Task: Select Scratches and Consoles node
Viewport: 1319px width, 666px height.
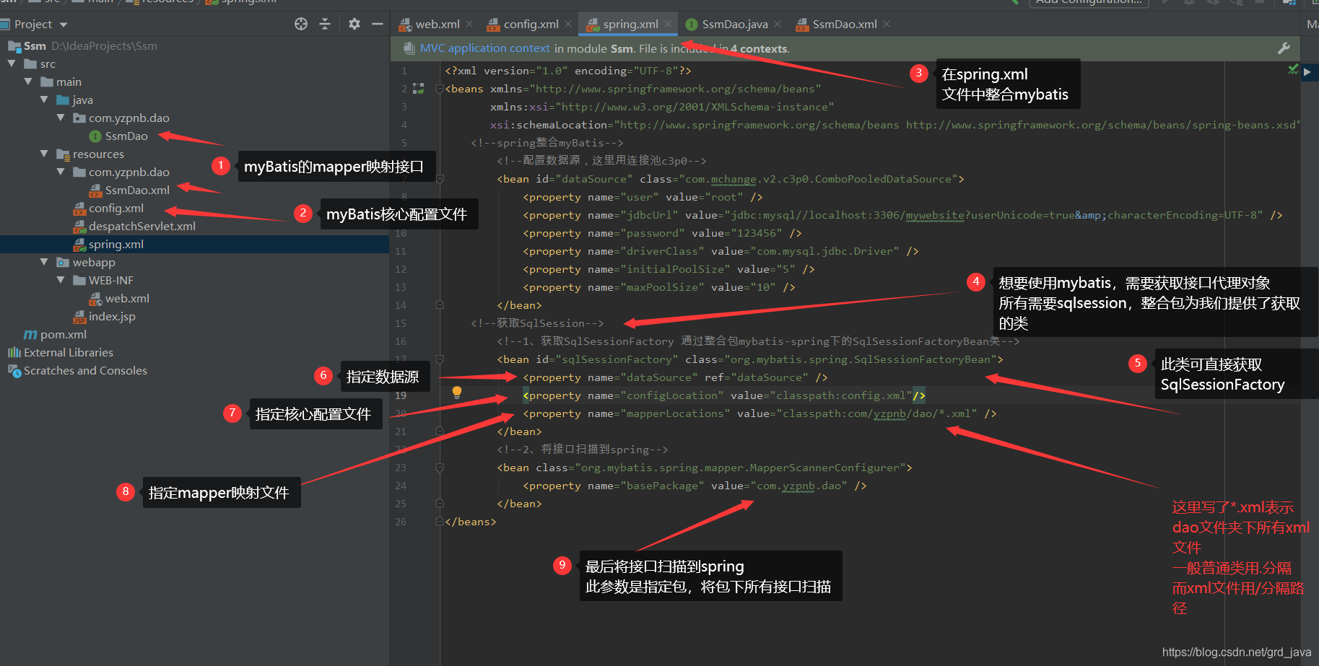Action: (x=85, y=370)
